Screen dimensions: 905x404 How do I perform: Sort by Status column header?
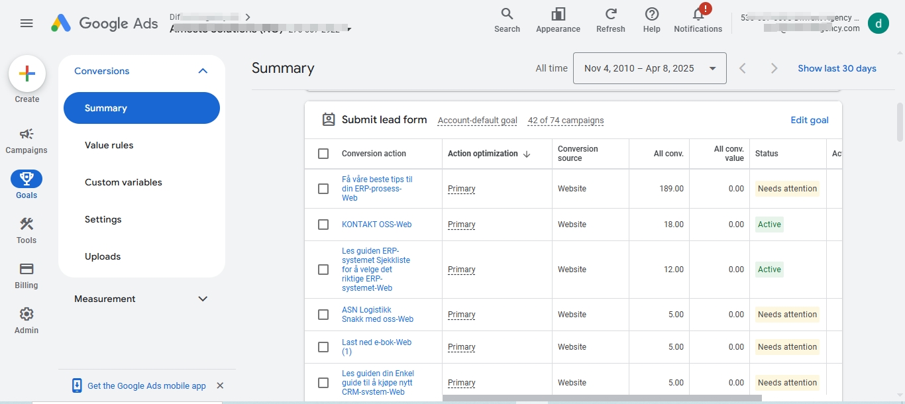point(767,154)
